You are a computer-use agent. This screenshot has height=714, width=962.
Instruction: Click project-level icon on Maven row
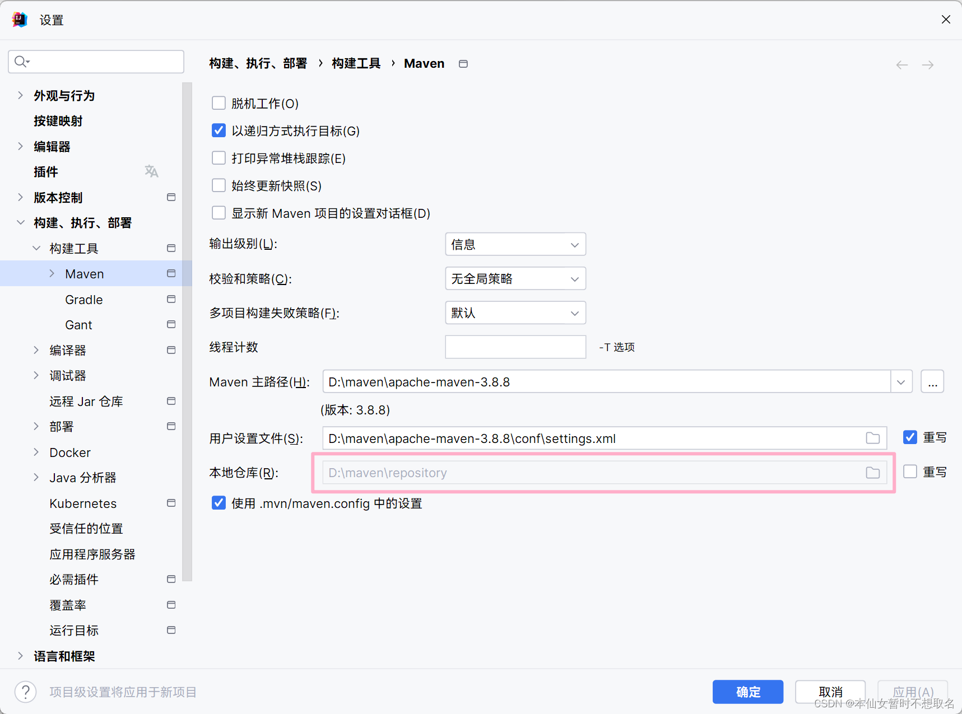171,273
